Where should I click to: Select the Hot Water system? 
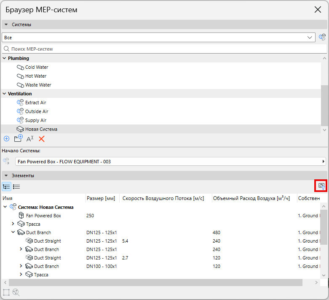coord(161,76)
